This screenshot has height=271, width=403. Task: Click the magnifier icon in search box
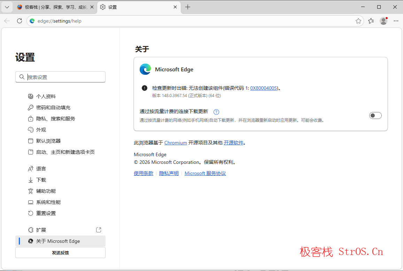click(x=22, y=77)
